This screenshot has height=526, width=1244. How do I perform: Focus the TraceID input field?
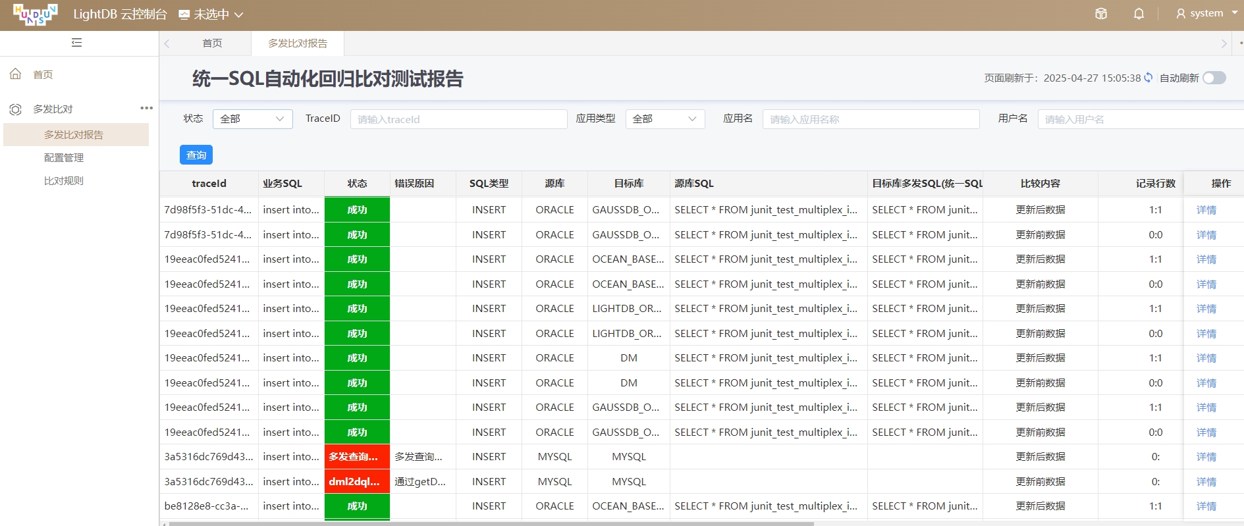point(459,119)
